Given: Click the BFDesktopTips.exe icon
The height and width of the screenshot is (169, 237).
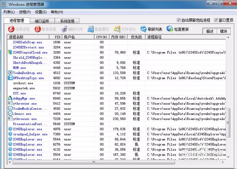Looking at the screenshot, I should 10,78.
